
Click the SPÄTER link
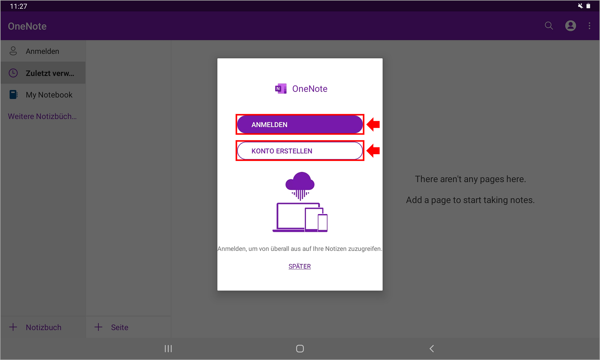tap(300, 267)
